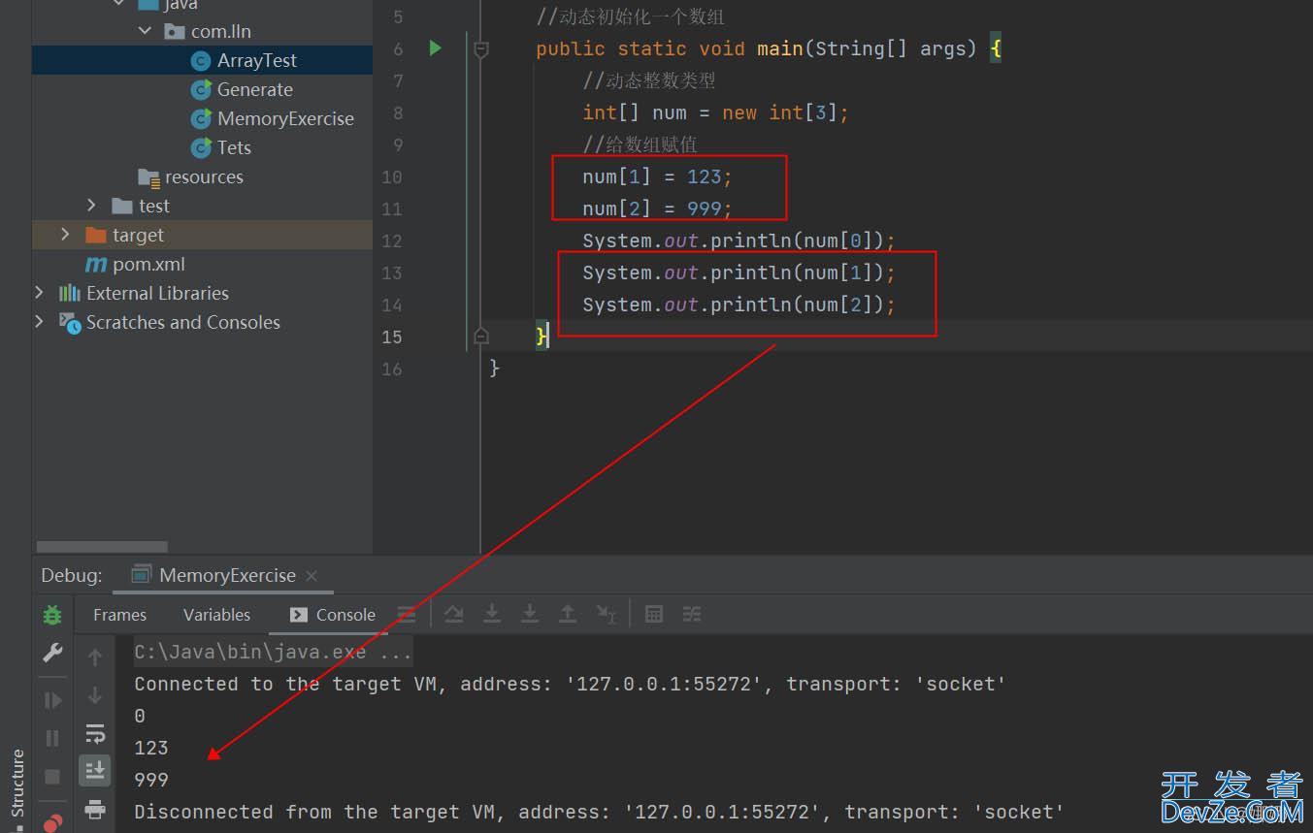
Task: Click the console Down the Stack Trace arrow
Action: point(95,695)
